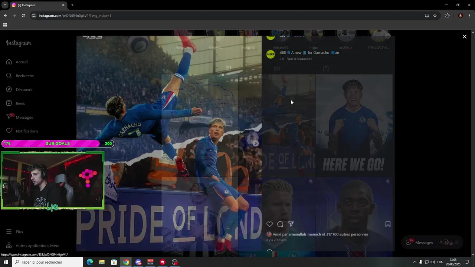
Task: Open a new browser tab
Action: [x=72, y=5]
